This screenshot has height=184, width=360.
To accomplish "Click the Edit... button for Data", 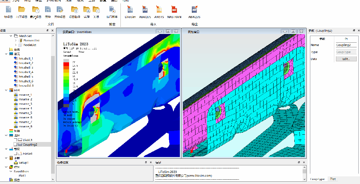I will [x=346, y=59].
